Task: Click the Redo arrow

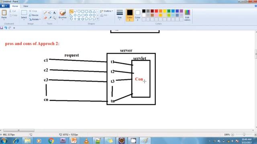Action: click(x=10, y=28)
